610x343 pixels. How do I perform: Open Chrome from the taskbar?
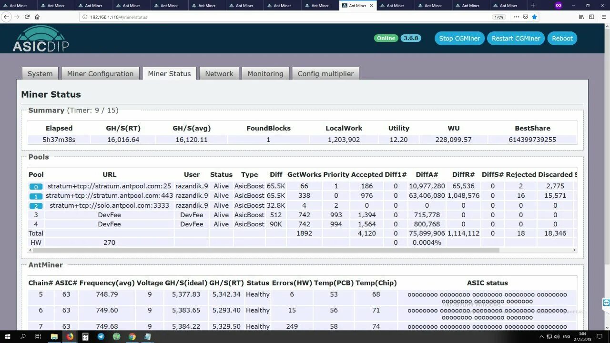tap(132, 336)
